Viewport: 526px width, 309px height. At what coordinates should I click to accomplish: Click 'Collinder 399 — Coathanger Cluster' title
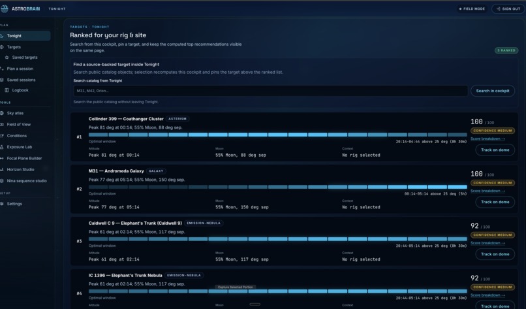click(x=126, y=119)
